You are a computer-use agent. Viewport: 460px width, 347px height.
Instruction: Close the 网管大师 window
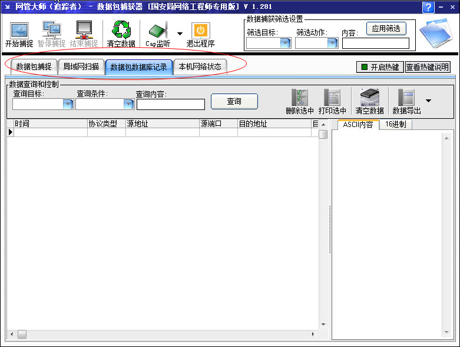(453, 7)
